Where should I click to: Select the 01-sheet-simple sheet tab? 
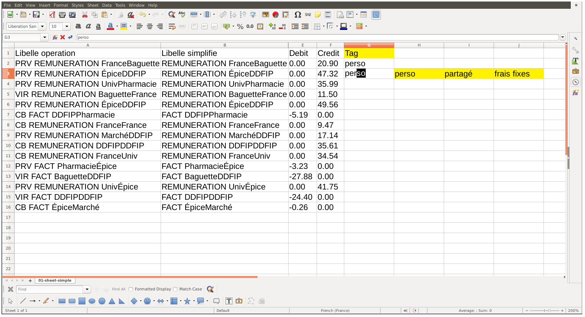55,280
